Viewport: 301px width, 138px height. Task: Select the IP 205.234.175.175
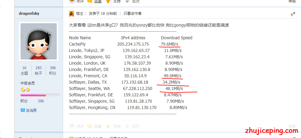133,44
